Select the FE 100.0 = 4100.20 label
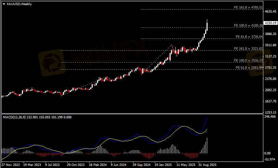The height and width of the screenshot is (168, 278). 248,26
